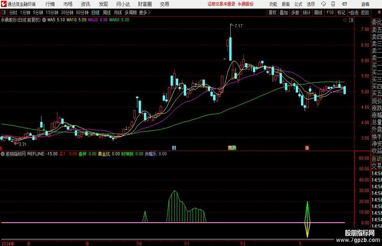The image size is (382, 246).
Task: Expand the 更多 periods list
Action: coord(145,13)
